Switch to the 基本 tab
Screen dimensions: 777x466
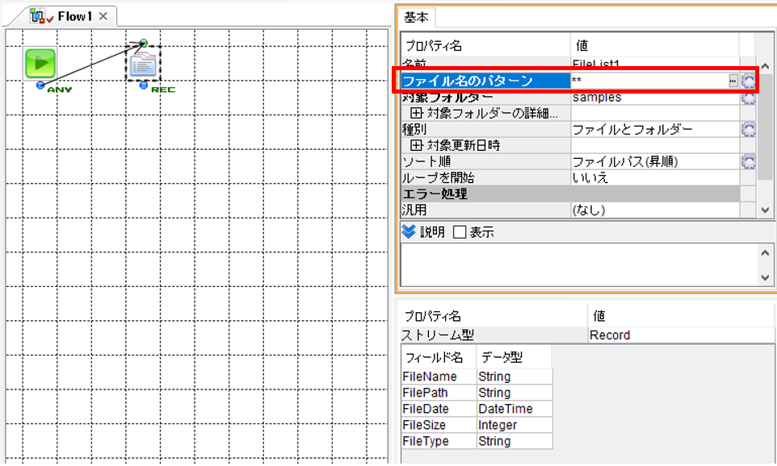[415, 17]
